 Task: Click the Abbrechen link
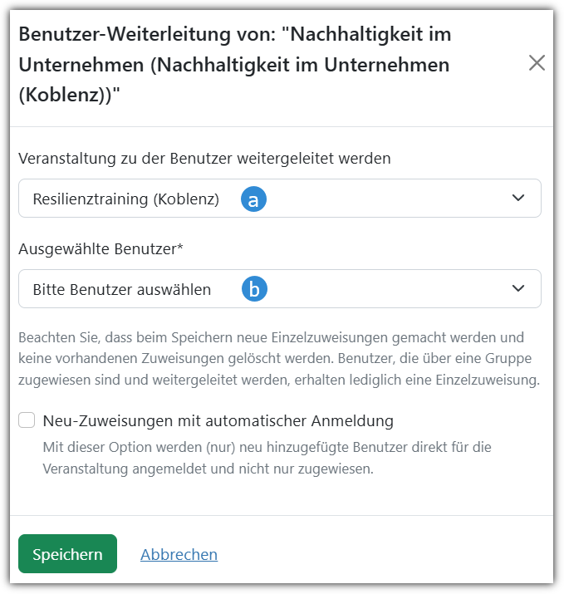179,554
